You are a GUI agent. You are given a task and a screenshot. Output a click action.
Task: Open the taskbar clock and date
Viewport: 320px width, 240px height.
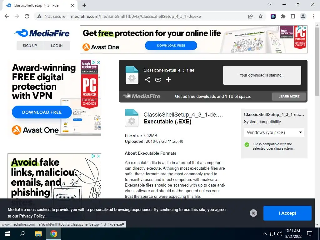click(293, 234)
